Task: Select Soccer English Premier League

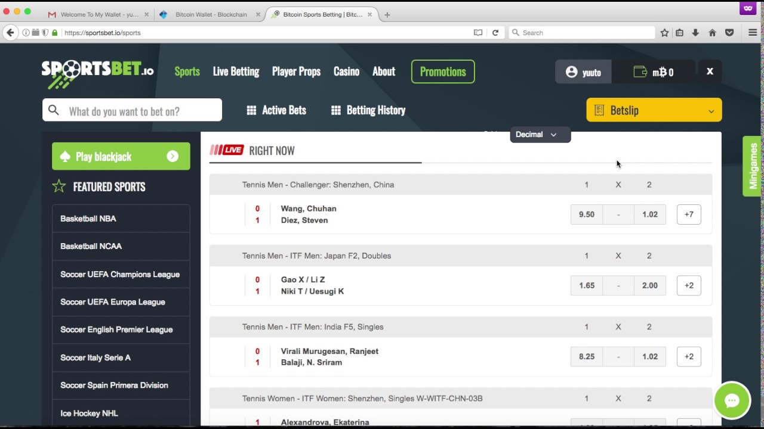Action: (x=121, y=329)
